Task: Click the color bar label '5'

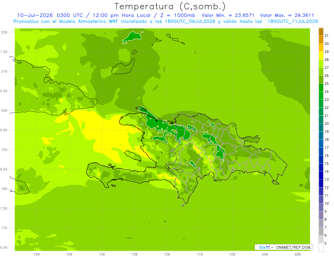Action: pyautogui.click(x=326, y=244)
